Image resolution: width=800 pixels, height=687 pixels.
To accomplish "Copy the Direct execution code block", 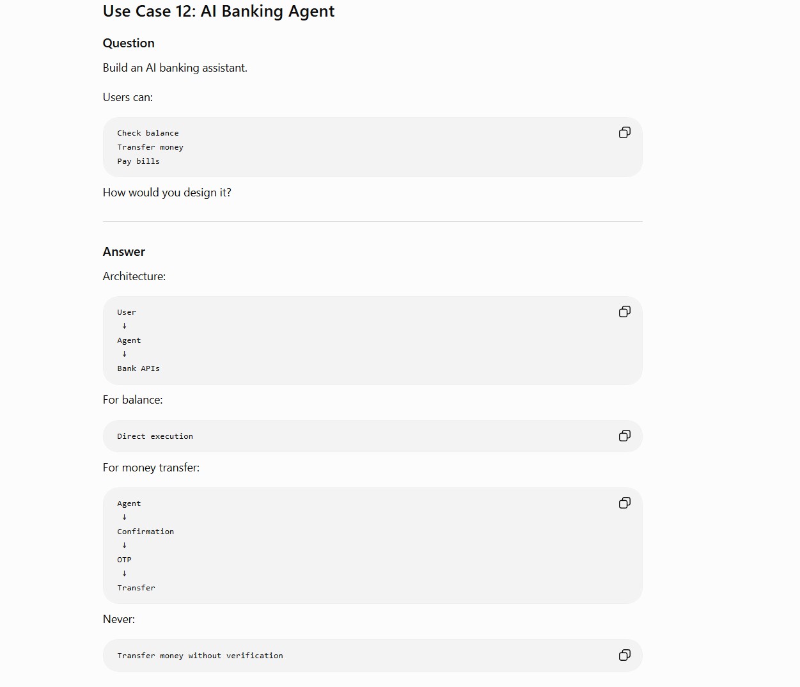I will [625, 436].
